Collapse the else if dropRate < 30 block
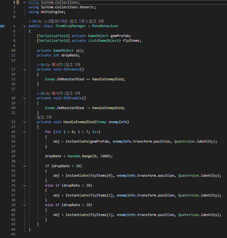Screen dimensions: 227x238 25,205
